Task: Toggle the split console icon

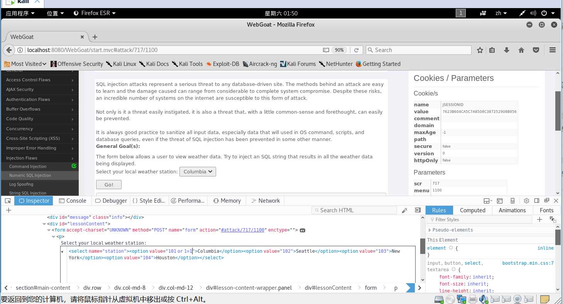Action: click(500, 201)
